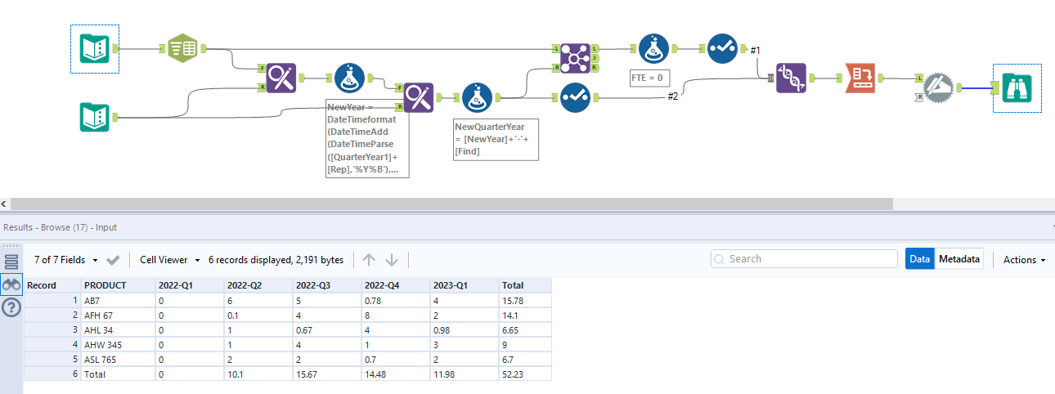This screenshot has height=394, width=1055.
Task: Click the Cross Tab tool icon
Action: 860,78
